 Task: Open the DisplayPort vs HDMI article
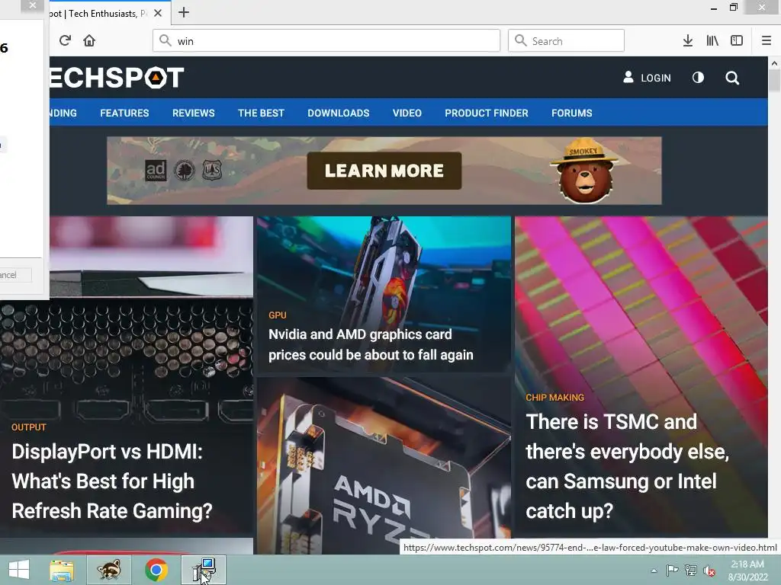pyautogui.click(x=112, y=481)
